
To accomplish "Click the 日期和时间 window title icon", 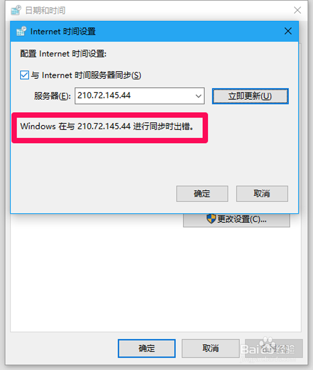I will tap(16, 10).
